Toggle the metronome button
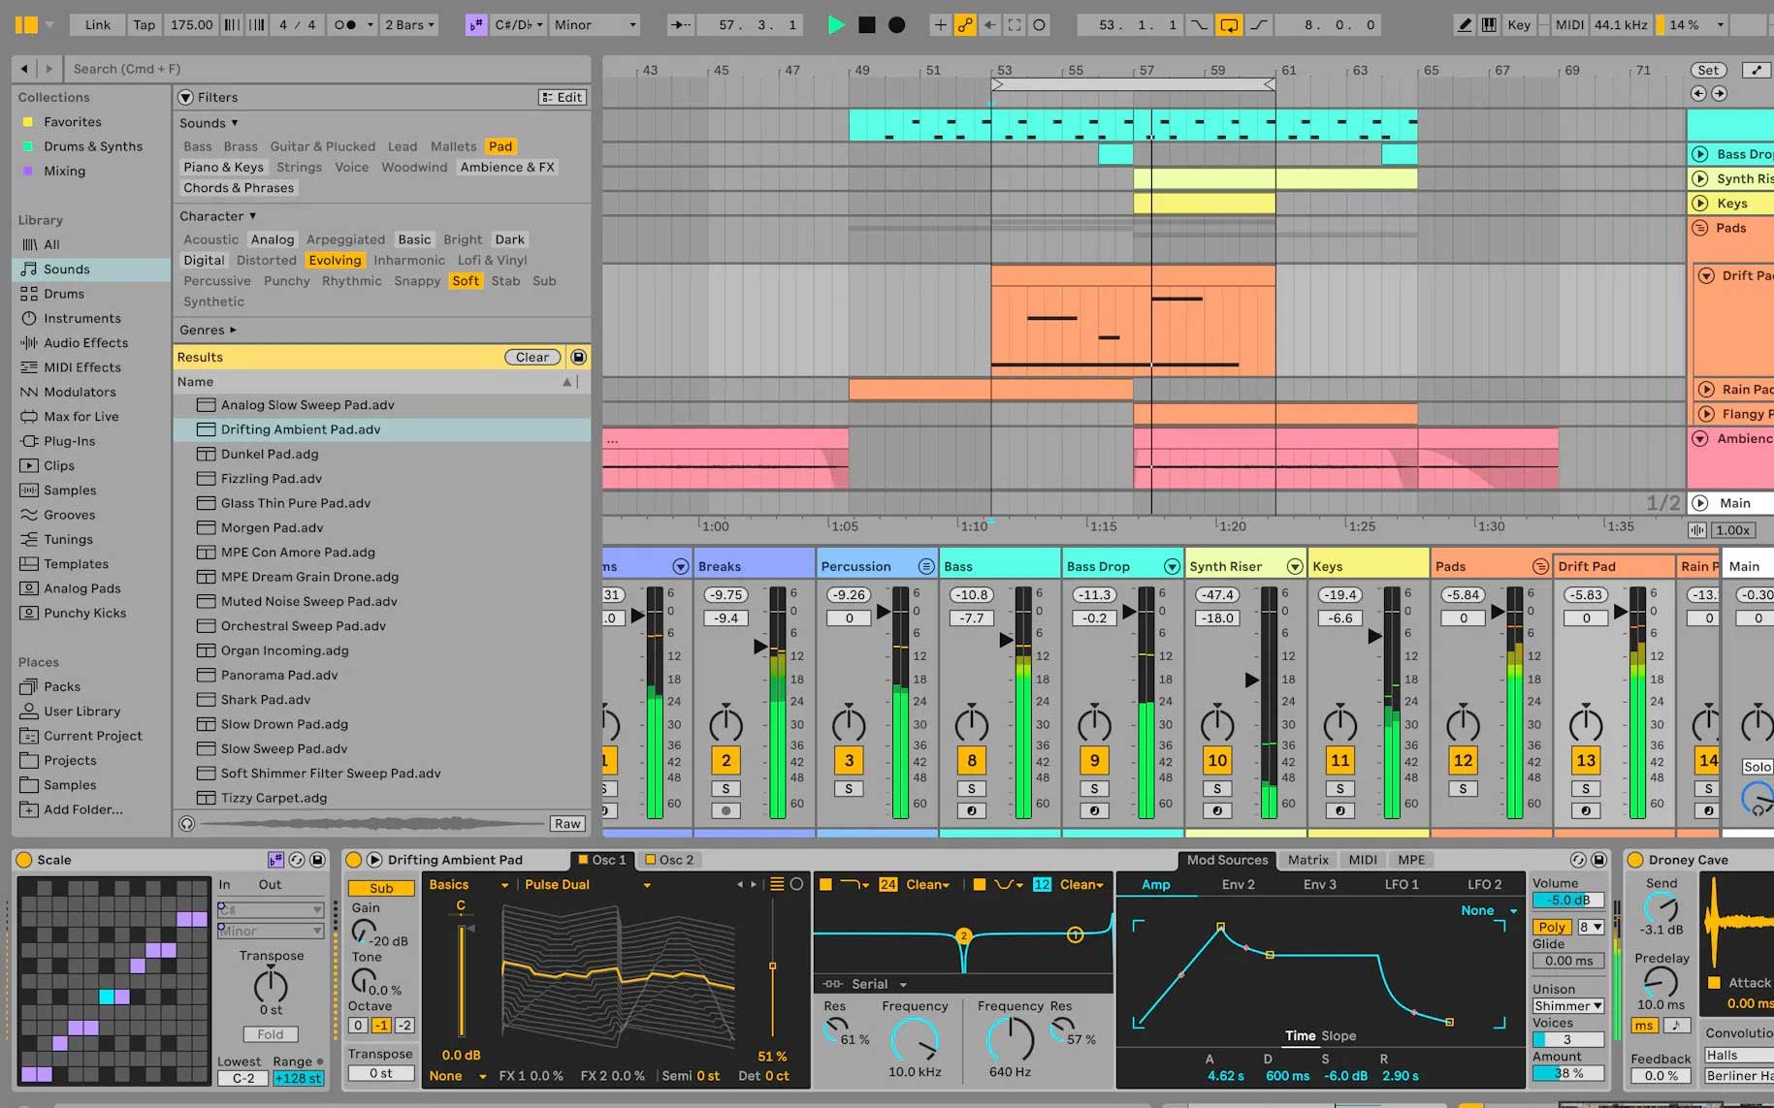 [346, 25]
